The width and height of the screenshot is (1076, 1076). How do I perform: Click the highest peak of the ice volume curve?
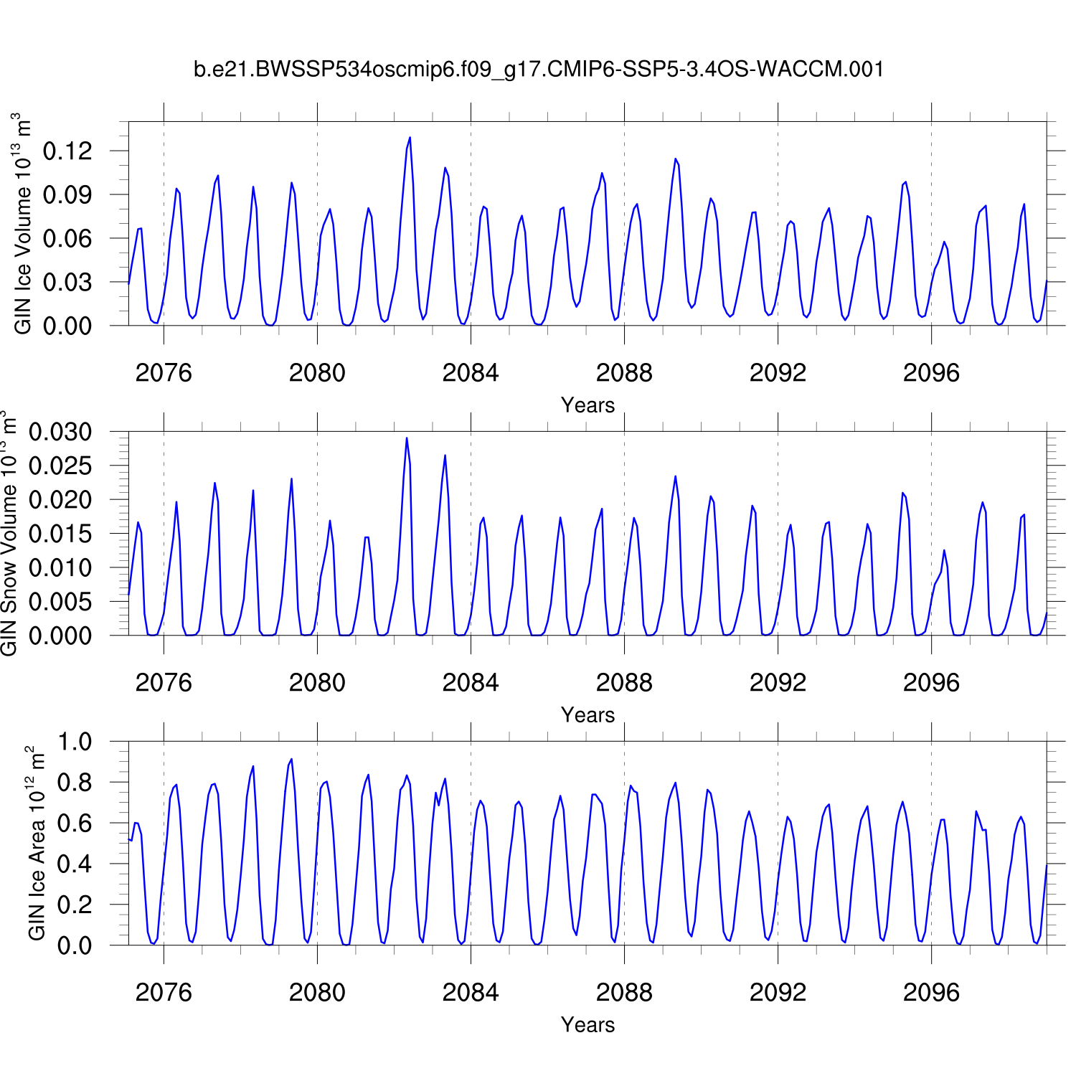click(410, 138)
